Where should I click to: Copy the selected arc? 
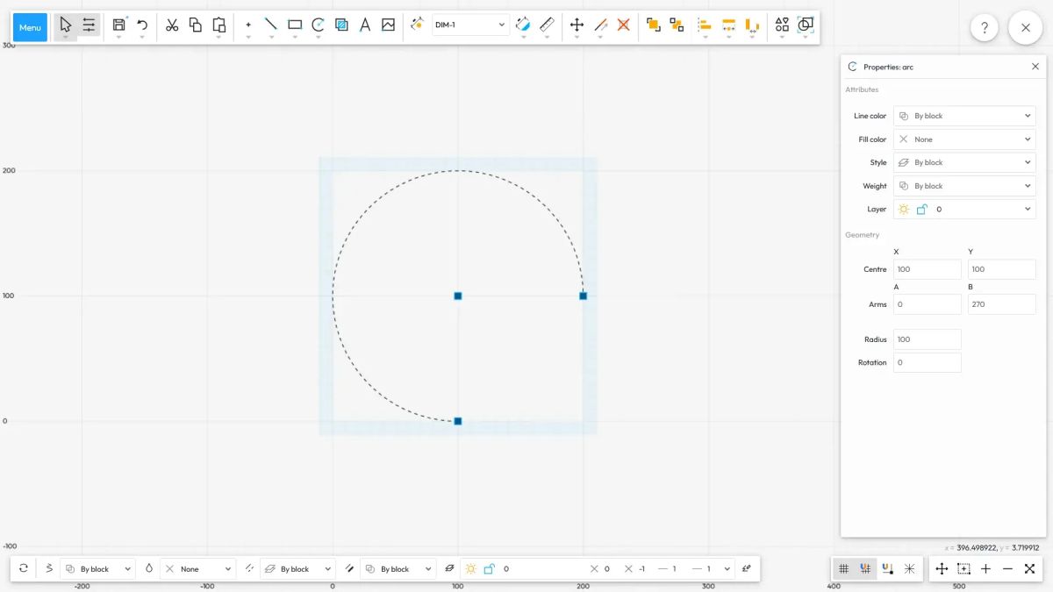(x=196, y=25)
